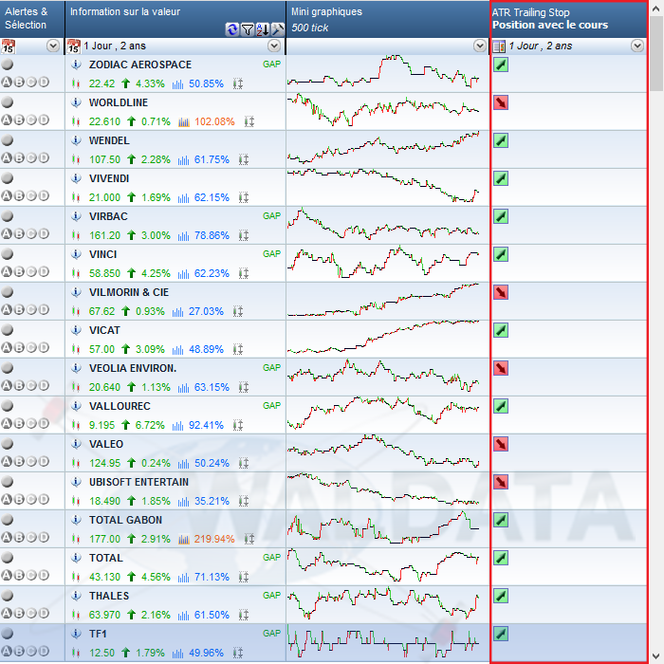Open VICAT mini chart
The image size is (664, 664).
coord(383,337)
